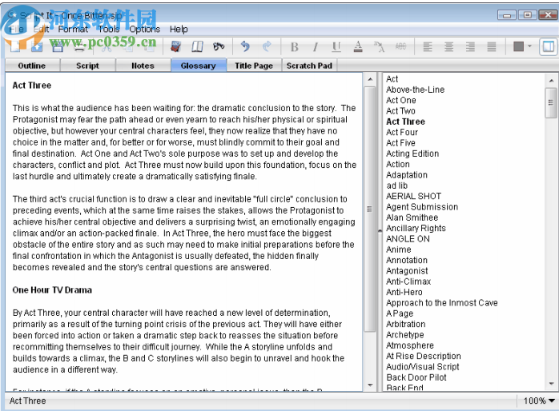559x411 pixels.
Task: Select 'Back Door Pilot' glossary entry
Action: click(416, 377)
